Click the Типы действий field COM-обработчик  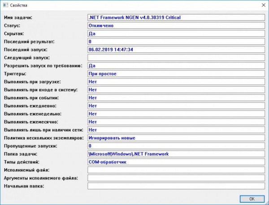point(176,162)
